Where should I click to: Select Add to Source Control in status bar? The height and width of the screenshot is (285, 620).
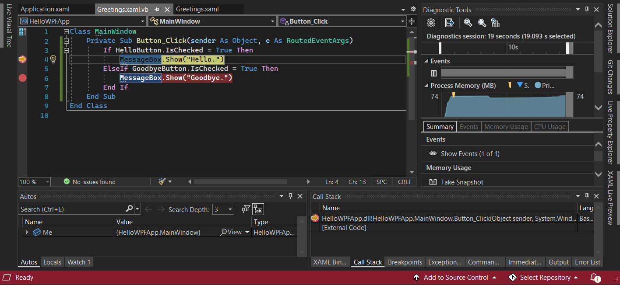pos(455,277)
